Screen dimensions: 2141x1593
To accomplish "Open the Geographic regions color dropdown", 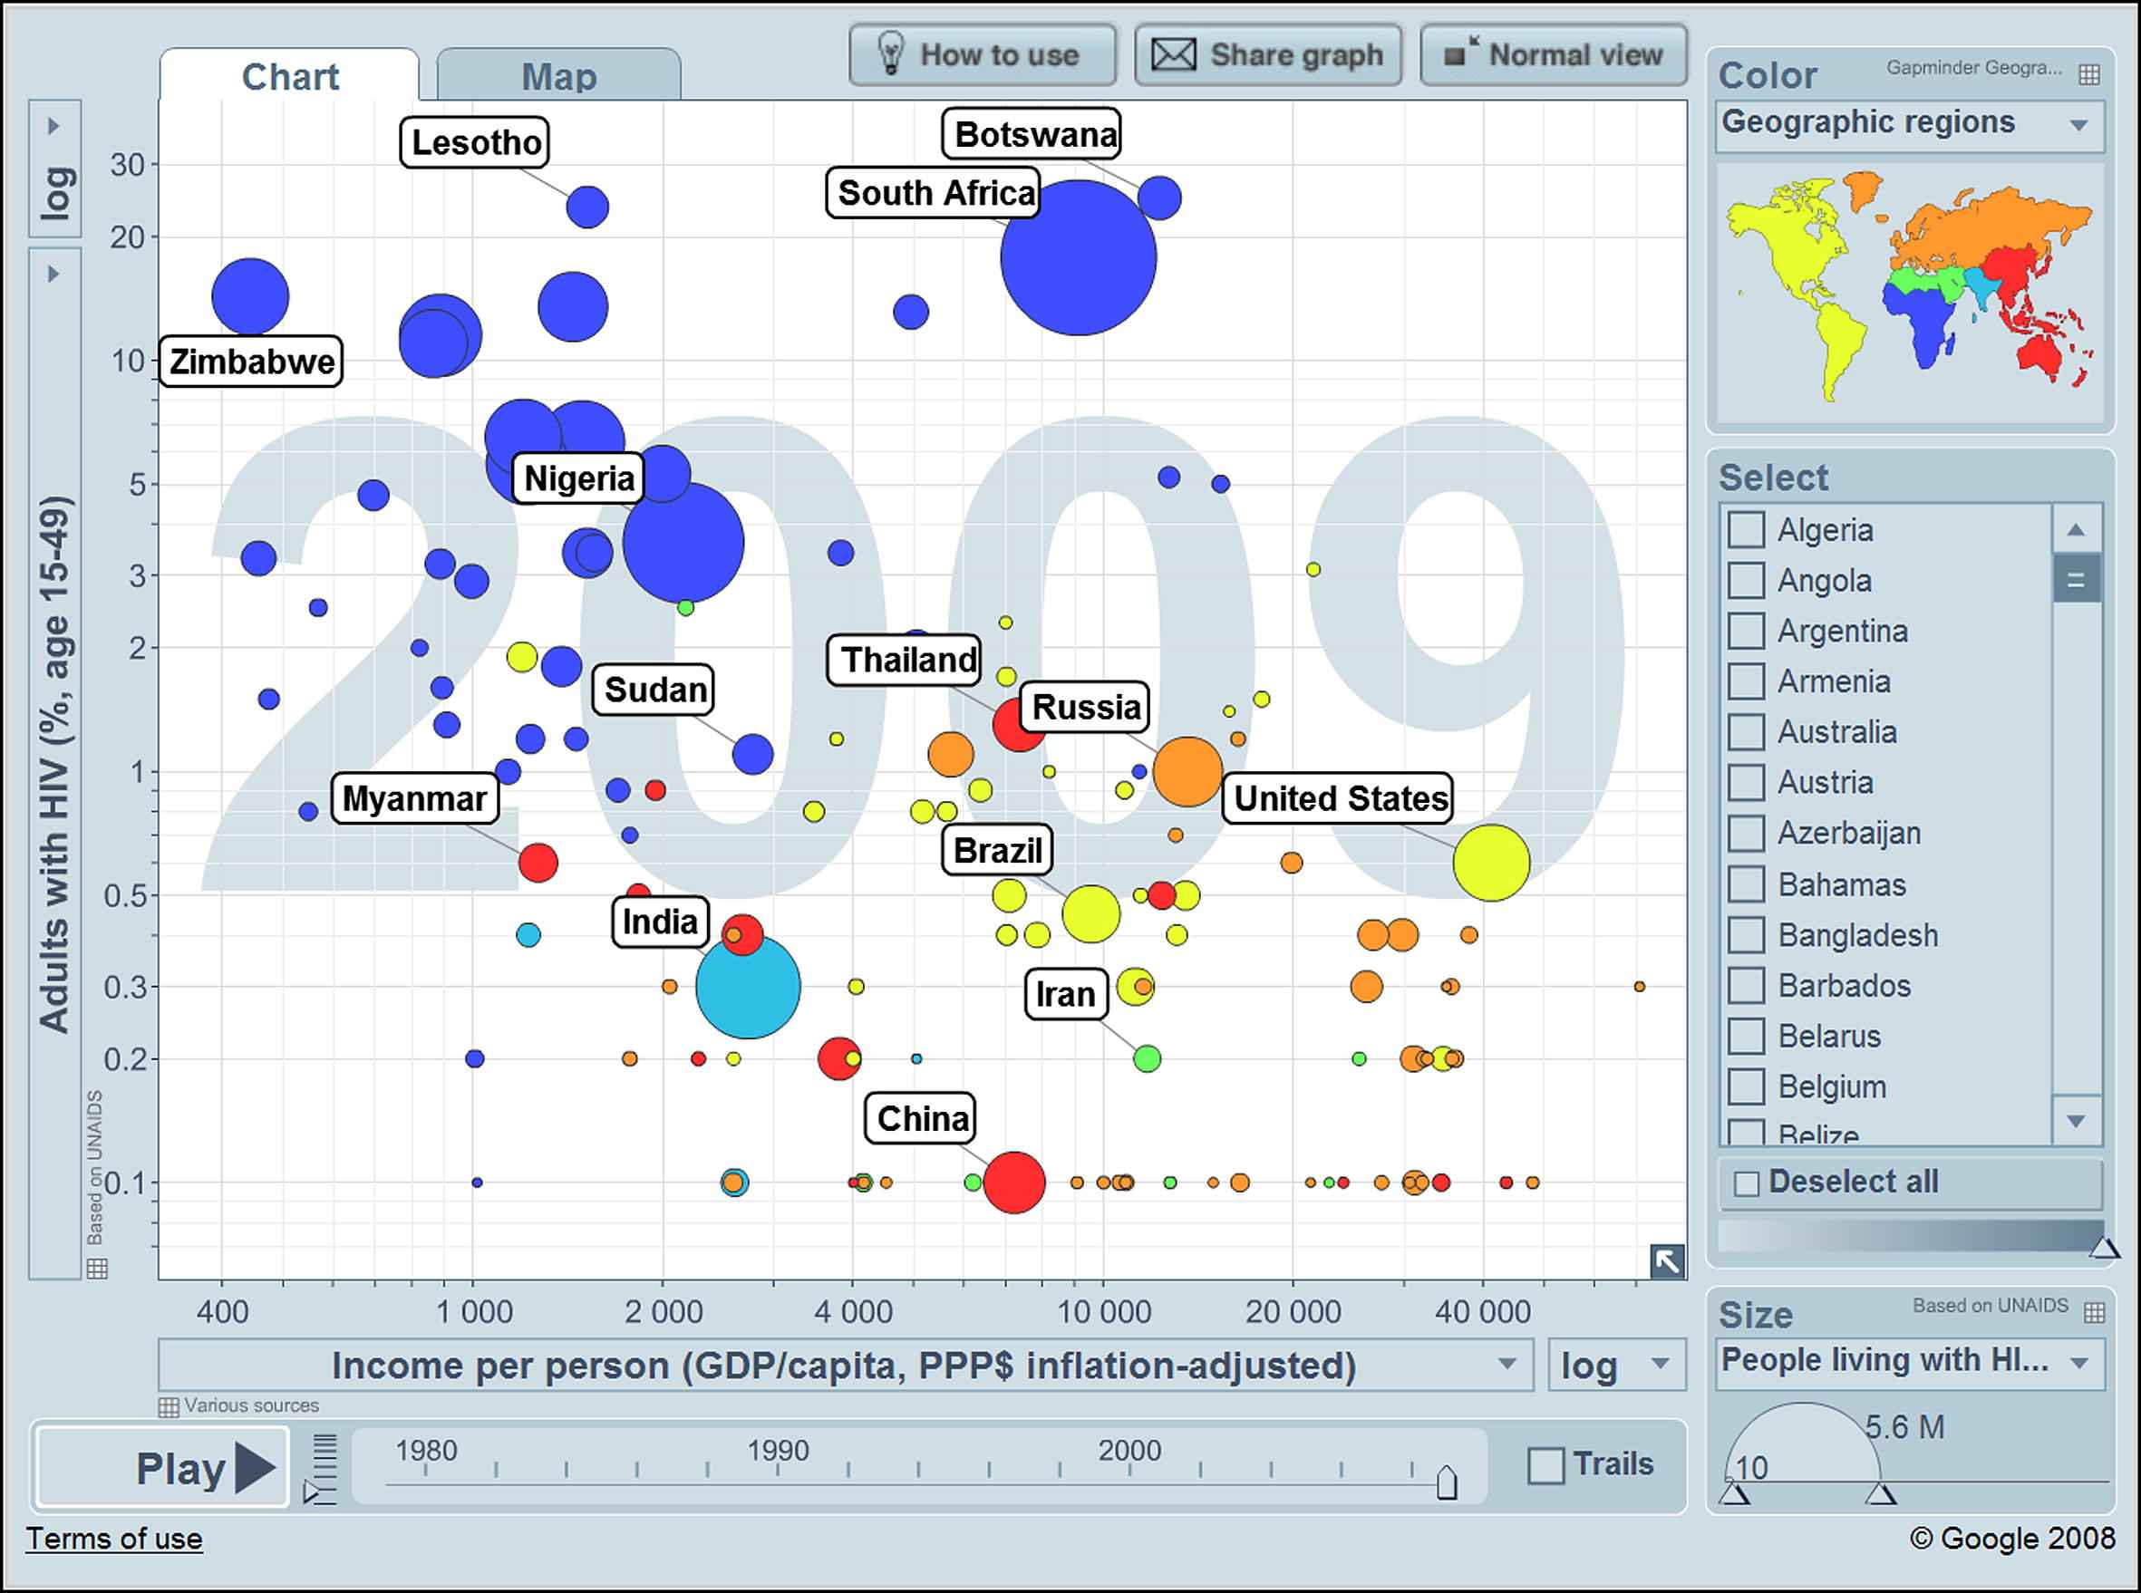I will pos(1910,123).
